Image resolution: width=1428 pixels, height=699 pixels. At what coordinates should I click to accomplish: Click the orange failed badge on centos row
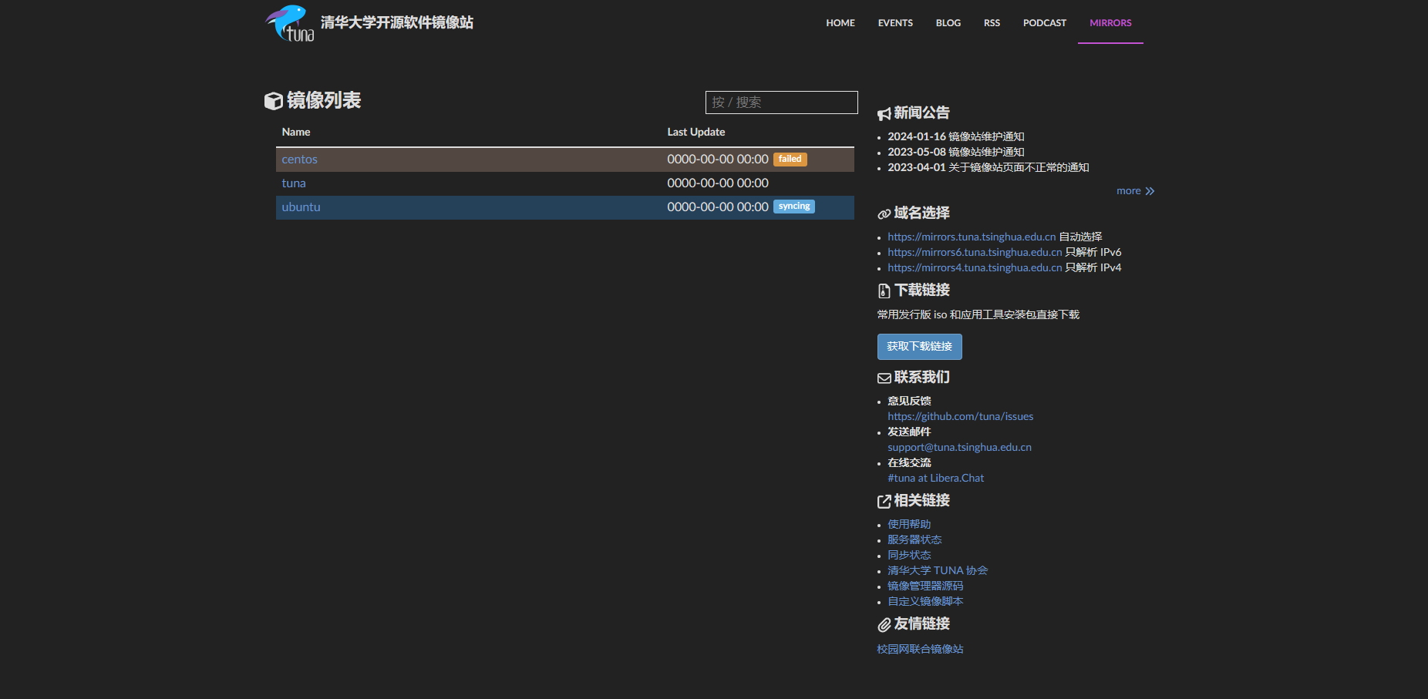pos(790,159)
